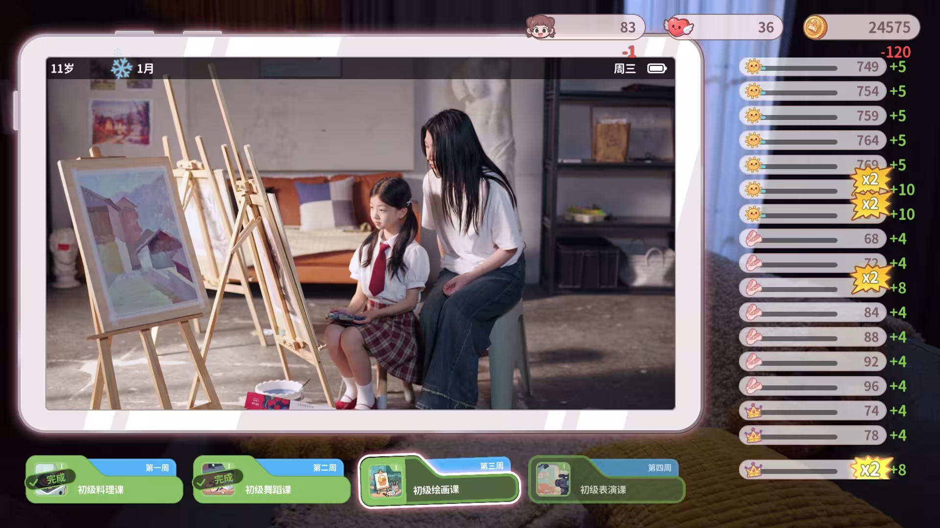Image resolution: width=940 pixels, height=528 pixels.
Task: Click the meat icon on the 68 stat bar
Action: click(753, 239)
